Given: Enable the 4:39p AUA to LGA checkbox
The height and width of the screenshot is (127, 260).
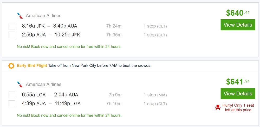Looking at the screenshot, I should 12,104.
